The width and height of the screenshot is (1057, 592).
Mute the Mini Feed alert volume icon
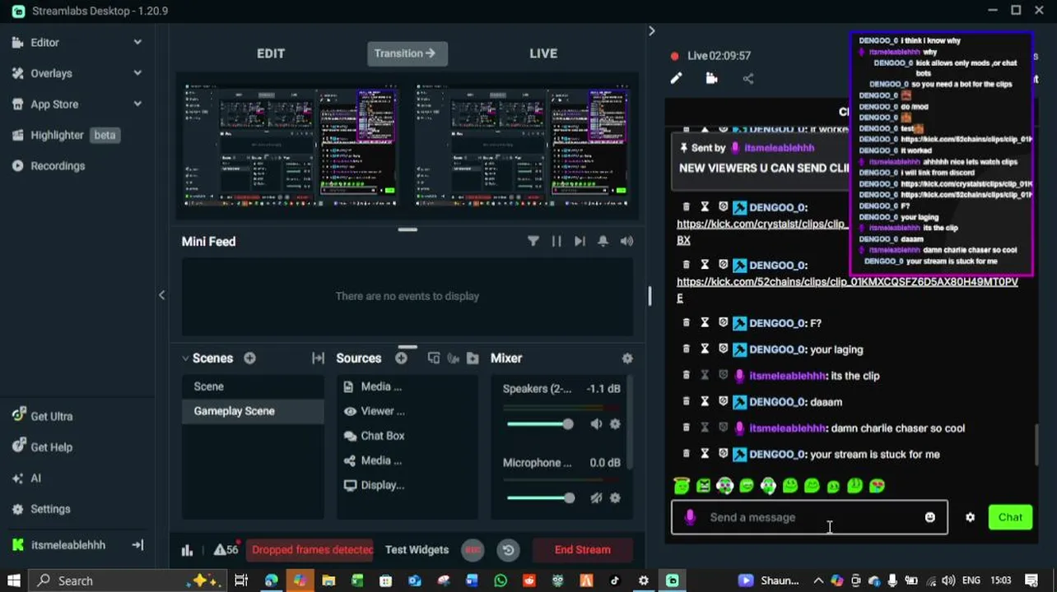coord(627,241)
